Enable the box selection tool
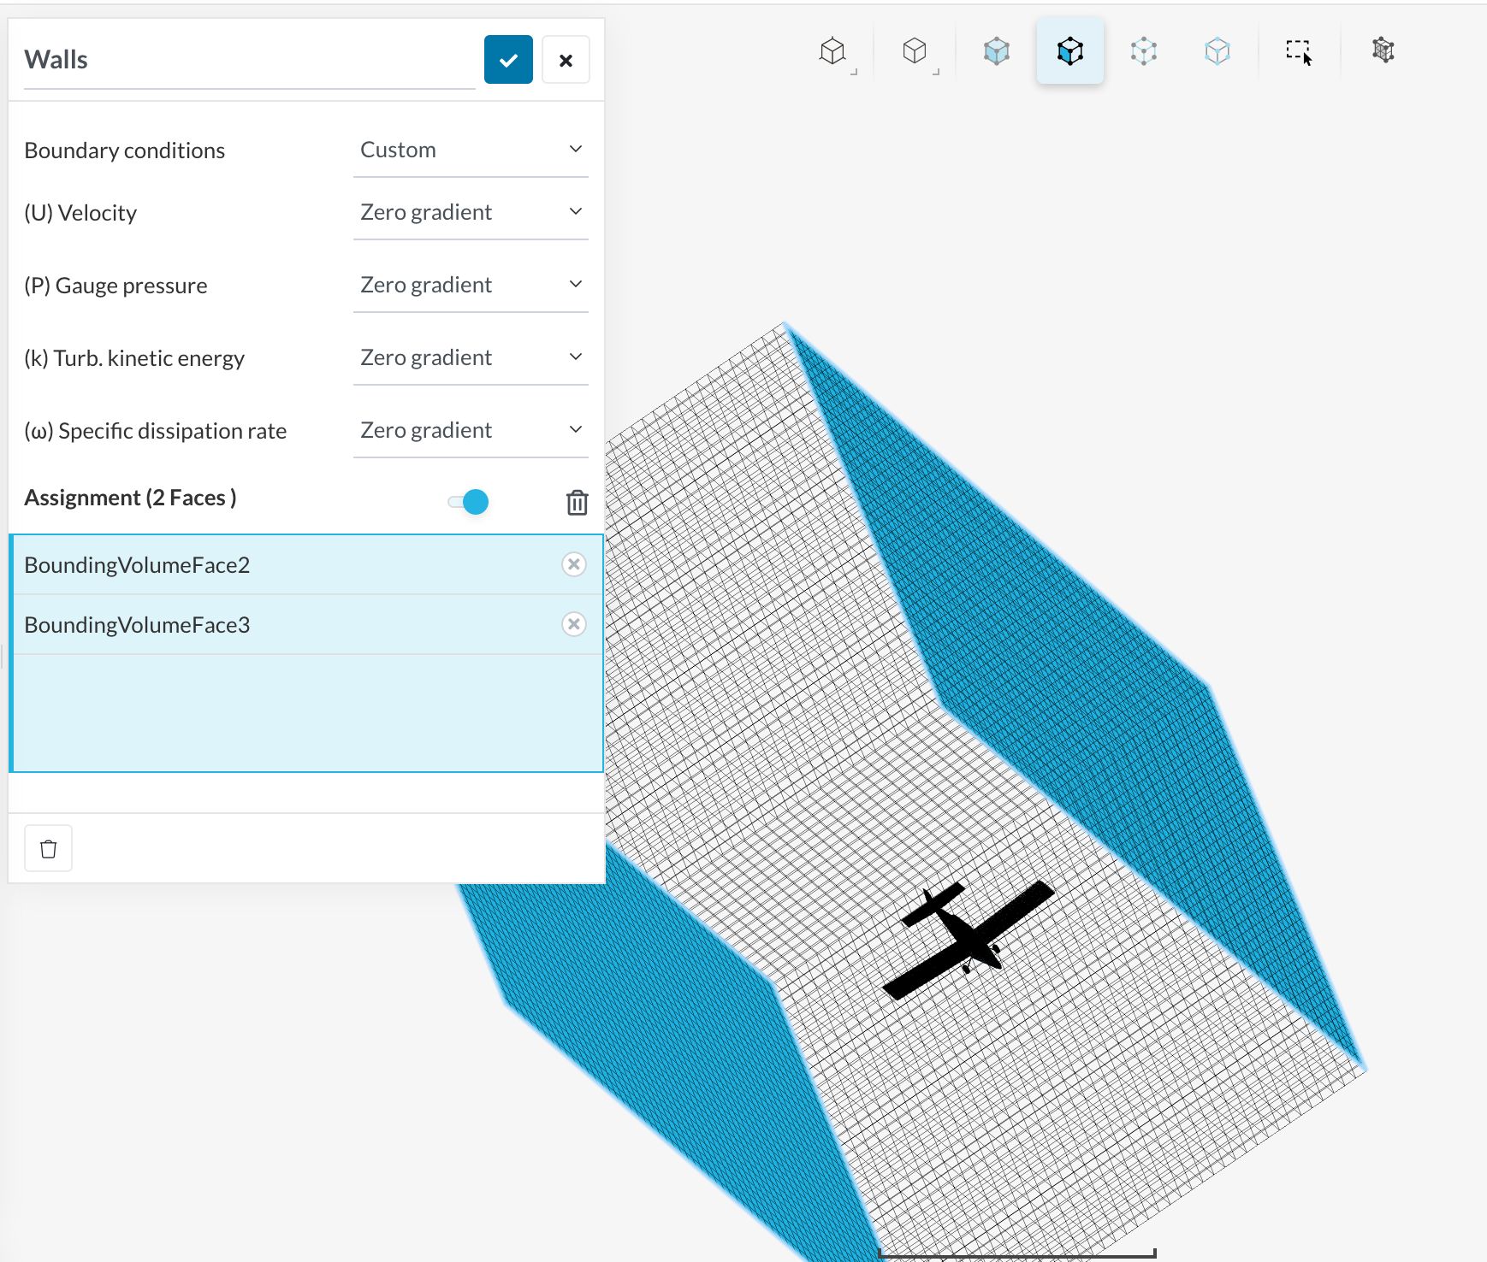The image size is (1487, 1262). (x=1299, y=51)
